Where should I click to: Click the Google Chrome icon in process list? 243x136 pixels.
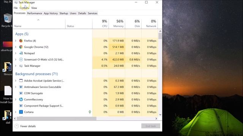click(x=21, y=47)
